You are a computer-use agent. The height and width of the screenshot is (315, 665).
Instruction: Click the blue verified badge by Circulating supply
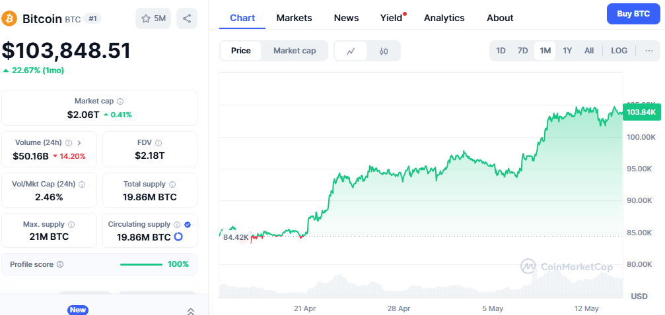pyautogui.click(x=188, y=225)
